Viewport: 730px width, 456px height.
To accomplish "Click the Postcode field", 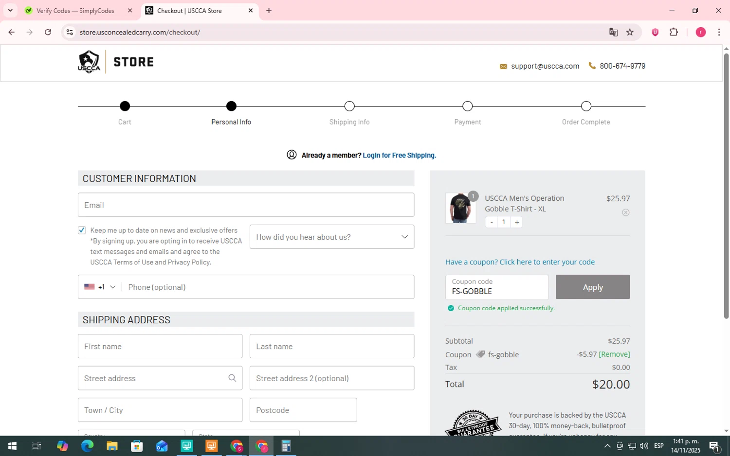I will pyautogui.click(x=303, y=410).
